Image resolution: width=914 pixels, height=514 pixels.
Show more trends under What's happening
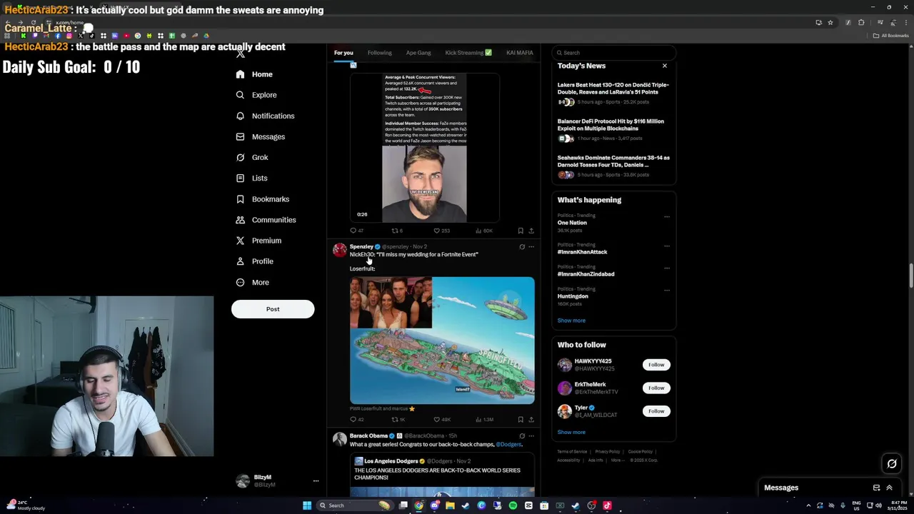[x=571, y=321]
